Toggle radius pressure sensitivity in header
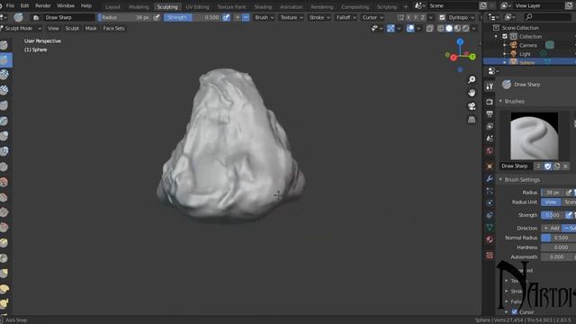The height and width of the screenshot is (324, 576). [x=157, y=17]
